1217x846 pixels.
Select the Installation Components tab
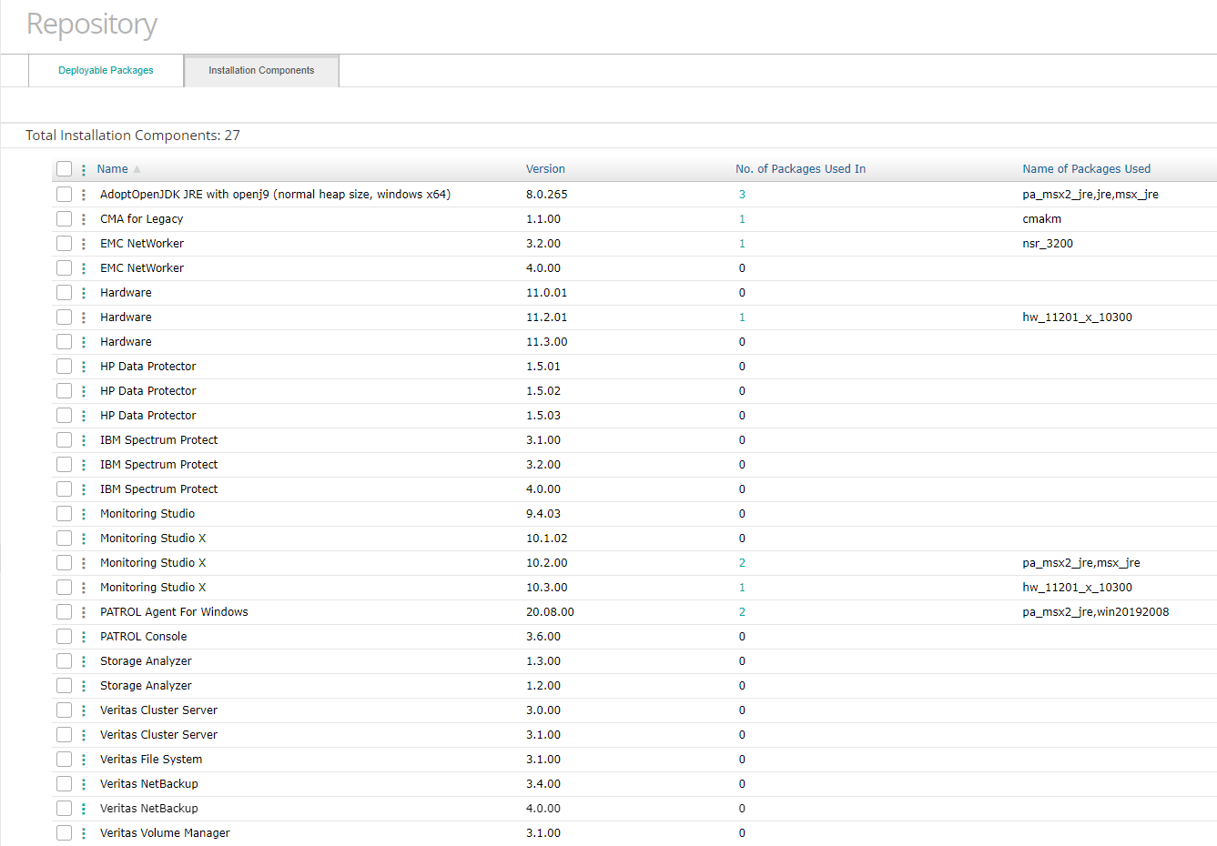(x=261, y=71)
